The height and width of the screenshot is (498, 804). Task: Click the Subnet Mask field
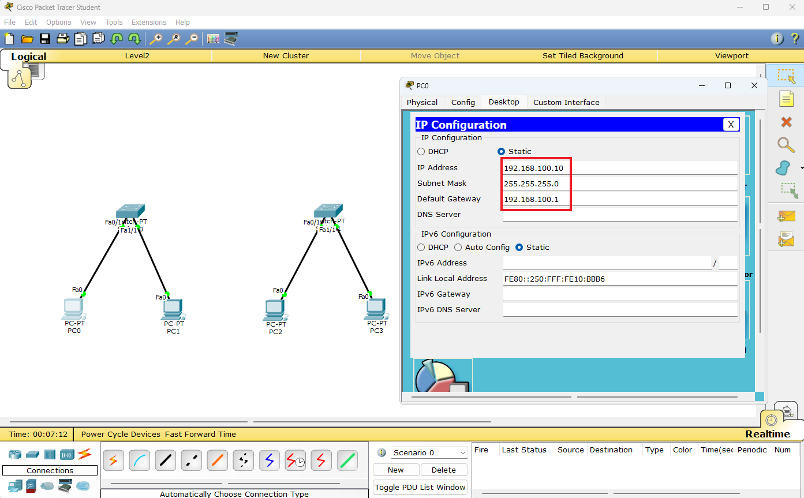[x=620, y=184]
